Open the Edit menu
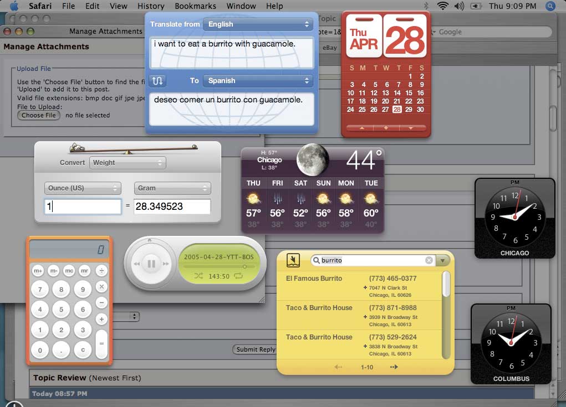 coord(93,6)
